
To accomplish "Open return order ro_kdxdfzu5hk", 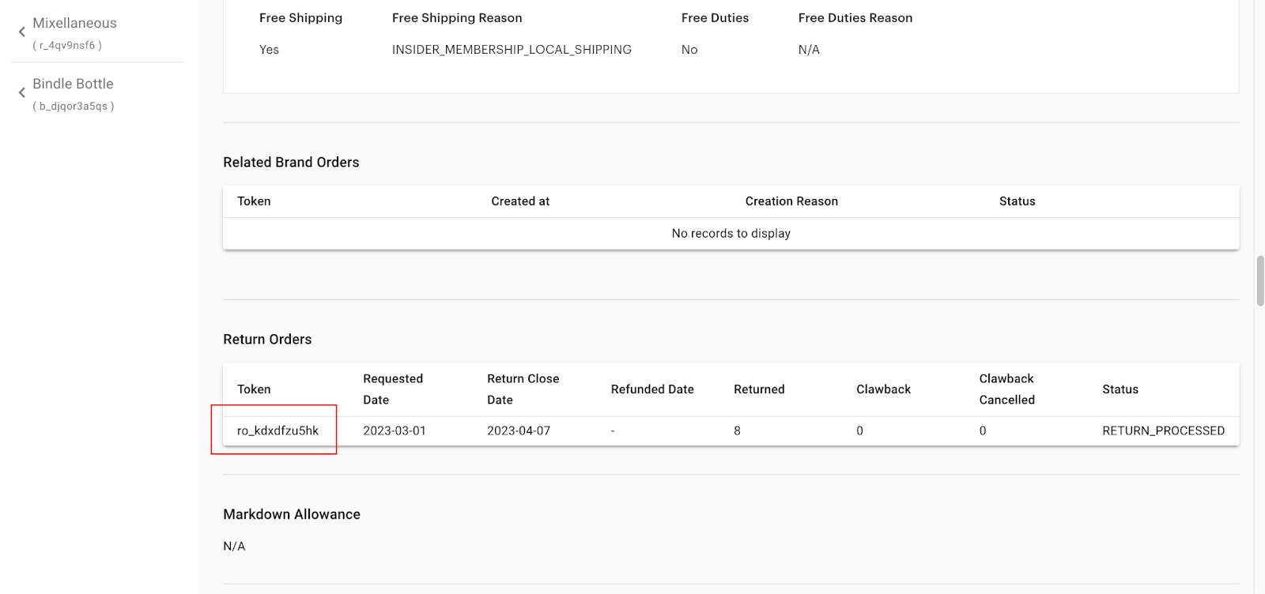I will coord(278,430).
